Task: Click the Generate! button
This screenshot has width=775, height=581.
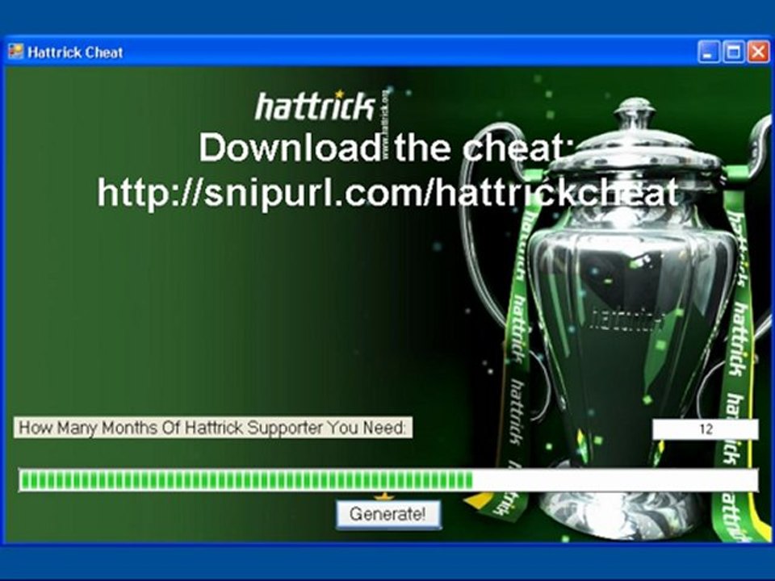Action: 388,514
